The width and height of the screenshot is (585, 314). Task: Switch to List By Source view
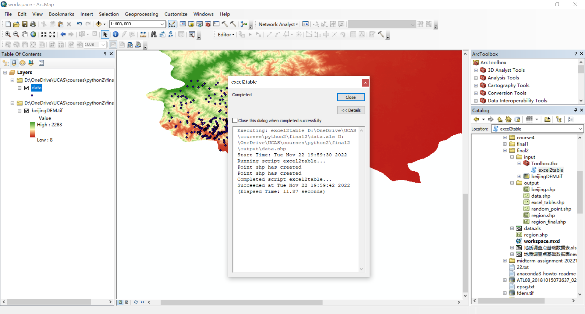tap(14, 63)
